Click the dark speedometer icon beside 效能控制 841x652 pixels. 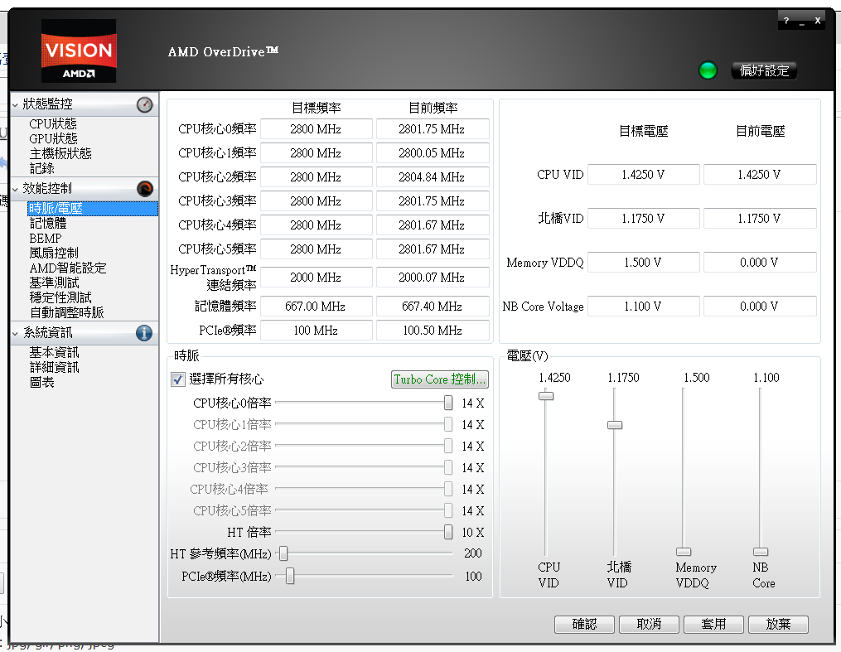tap(145, 189)
